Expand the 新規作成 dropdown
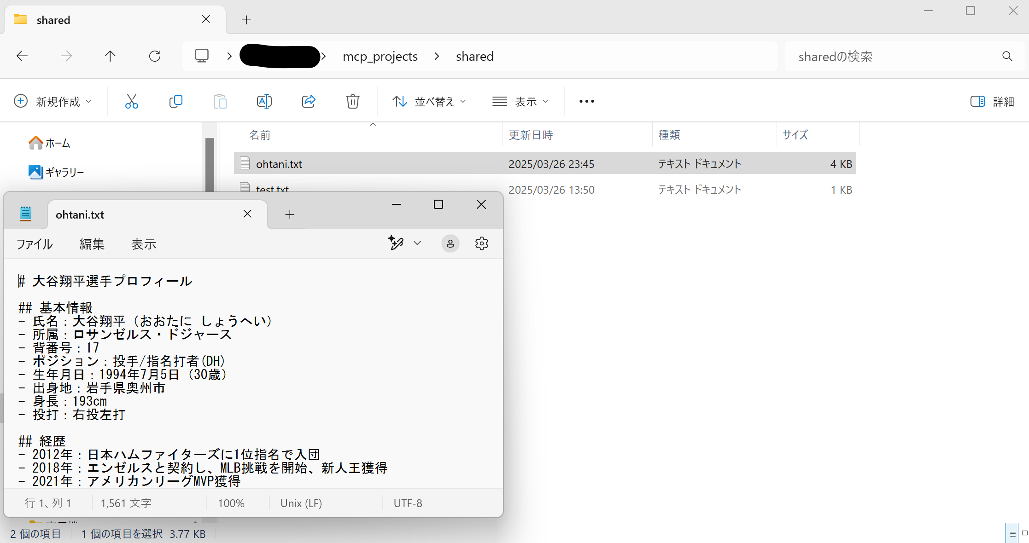Image resolution: width=1029 pixels, height=543 pixels. point(53,101)
